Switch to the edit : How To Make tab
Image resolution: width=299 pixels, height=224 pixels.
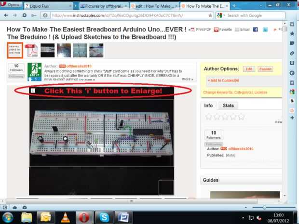click(154, 6)
